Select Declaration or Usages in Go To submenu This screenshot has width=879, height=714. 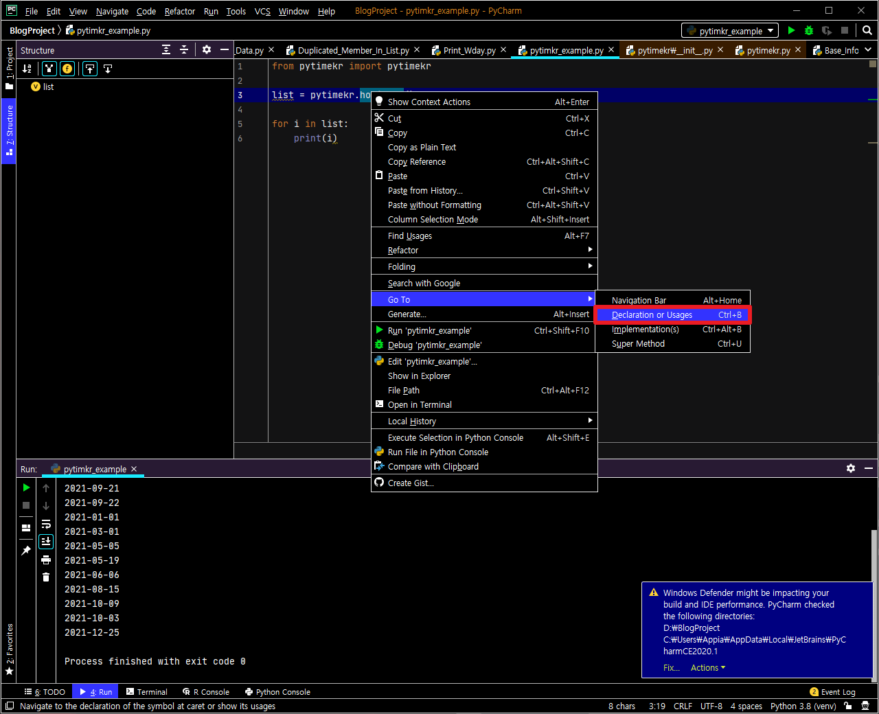pos(672,315)
